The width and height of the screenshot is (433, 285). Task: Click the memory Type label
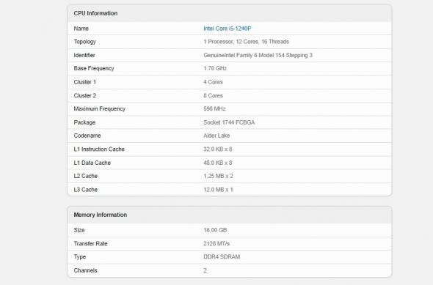[x=80, y=257]
